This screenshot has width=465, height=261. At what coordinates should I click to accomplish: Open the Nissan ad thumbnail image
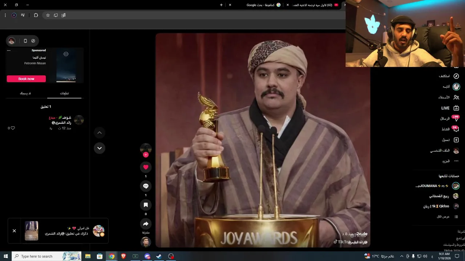66,65
